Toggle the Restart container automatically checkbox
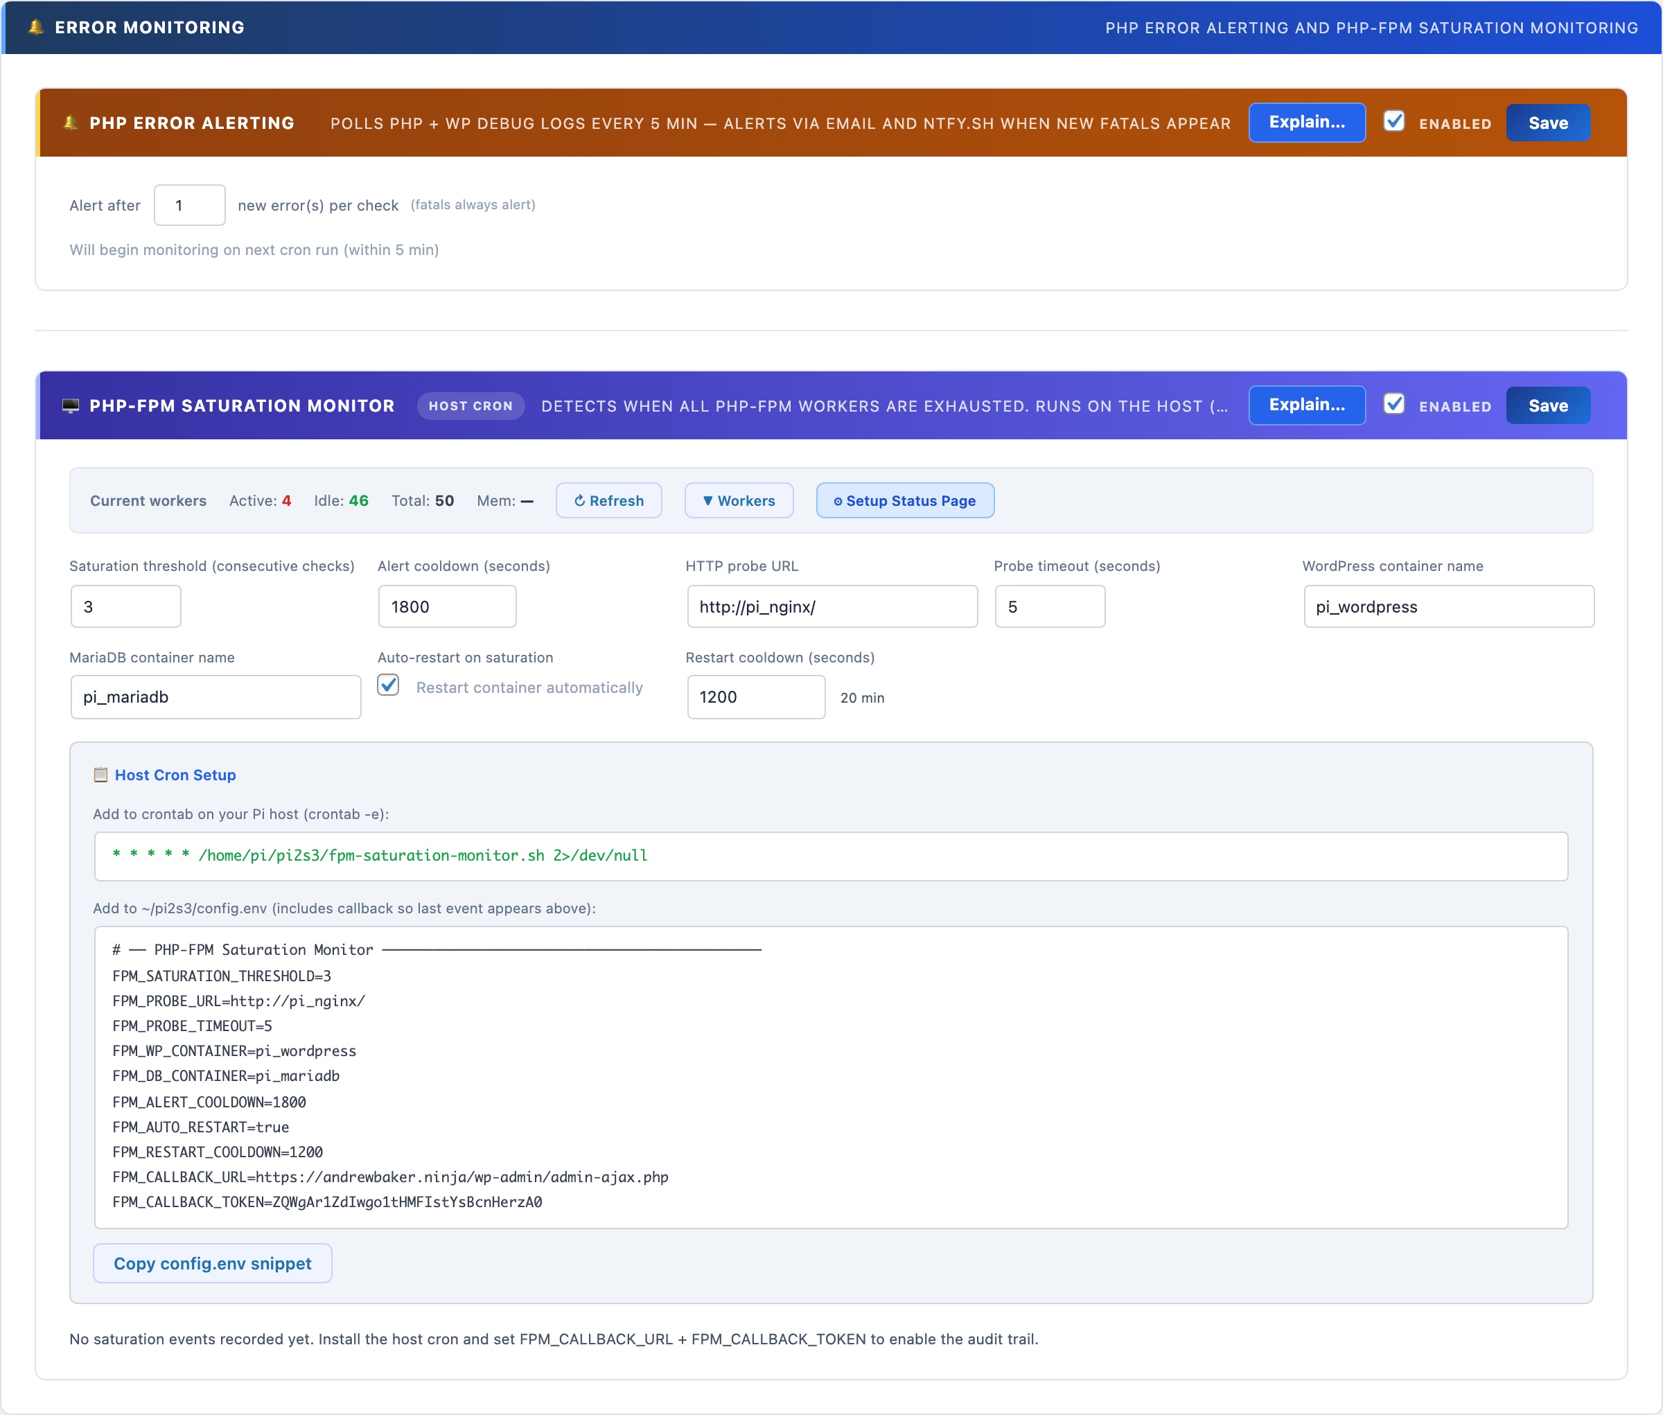 pos(387,686)
